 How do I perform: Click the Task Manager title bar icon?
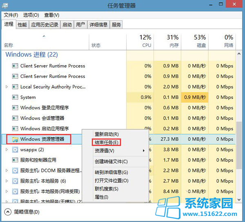pos(5,6)
